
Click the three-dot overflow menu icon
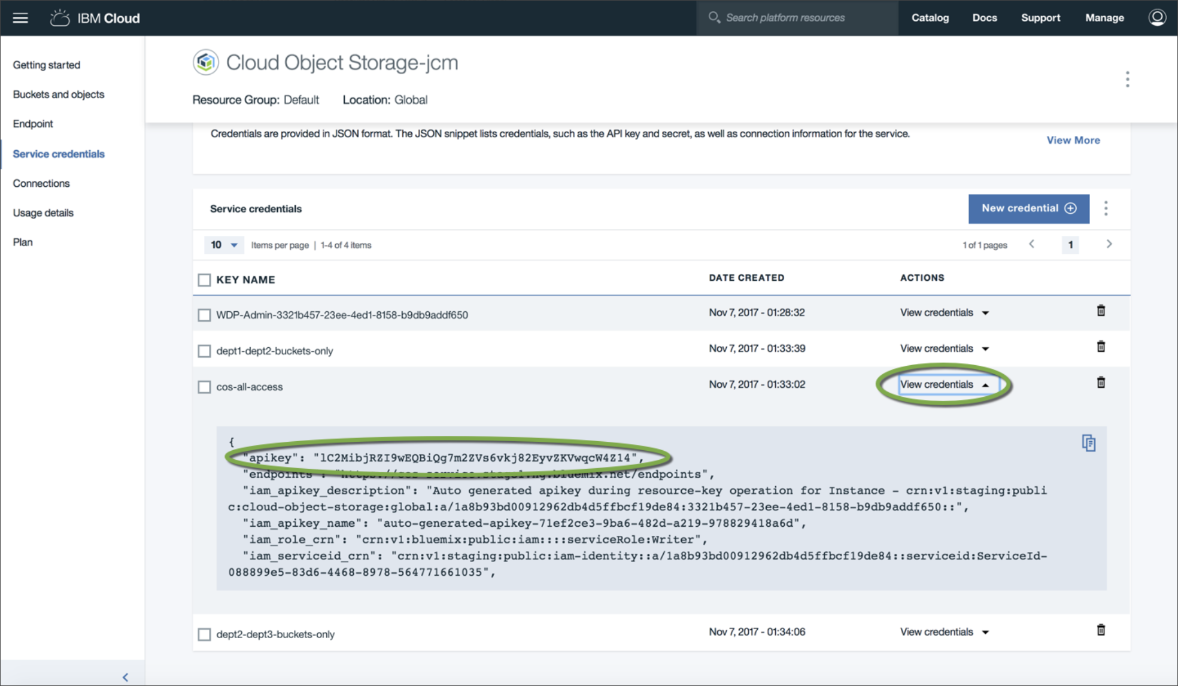pyautogui.click(x=1106, y=208)
